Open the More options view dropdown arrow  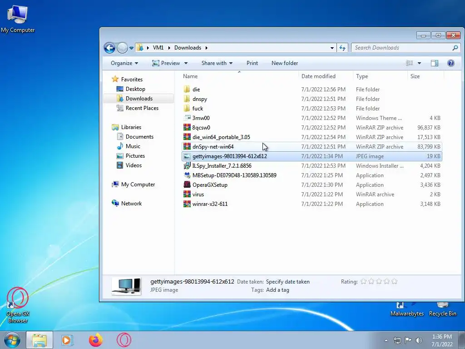point(419,63)
